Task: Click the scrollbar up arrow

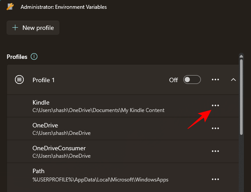Action: point(241,56)
